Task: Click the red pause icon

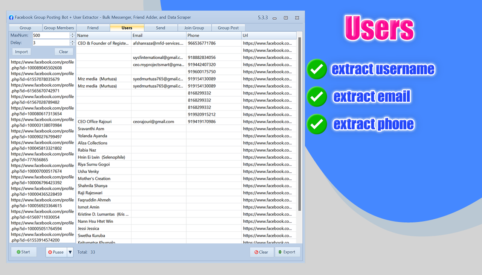Action: tap(50, 252)
